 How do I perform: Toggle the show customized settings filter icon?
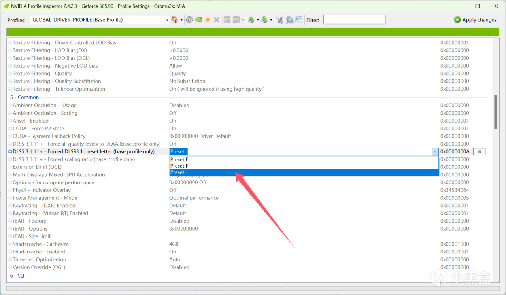tap(279, 20)
